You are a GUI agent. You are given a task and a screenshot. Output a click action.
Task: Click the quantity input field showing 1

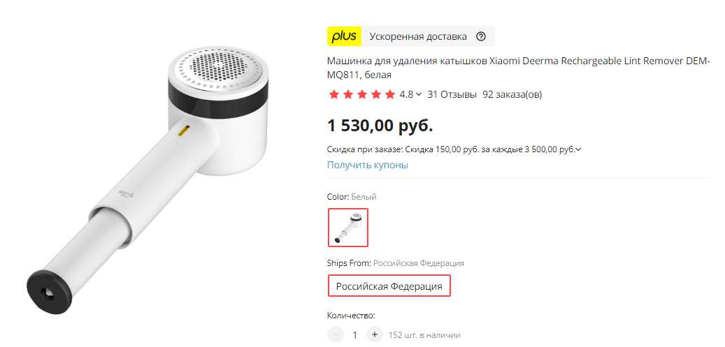point(355,334)
